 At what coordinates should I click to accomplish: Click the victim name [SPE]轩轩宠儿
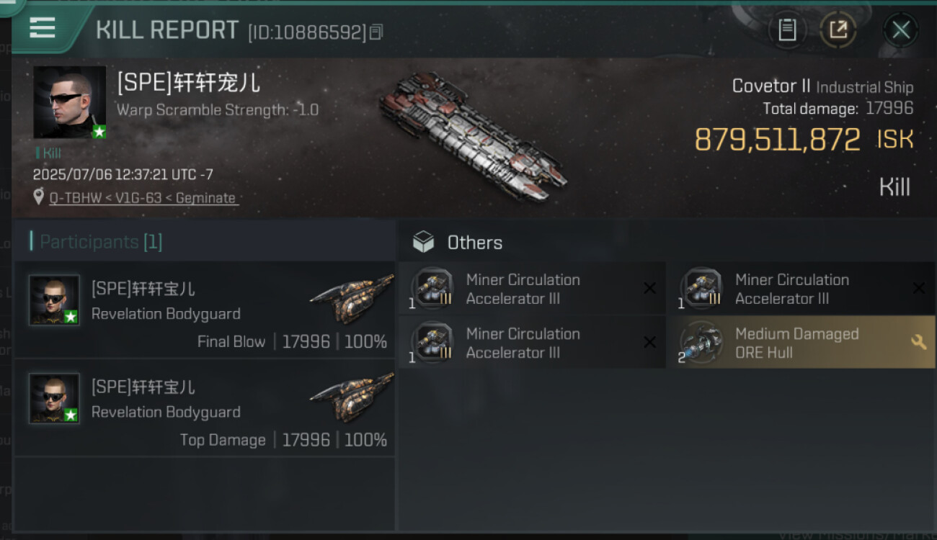coord(188,84)
